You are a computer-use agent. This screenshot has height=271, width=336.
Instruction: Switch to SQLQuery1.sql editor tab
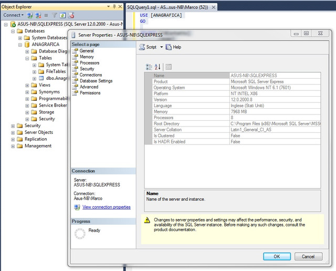click(x=167, y=7)
